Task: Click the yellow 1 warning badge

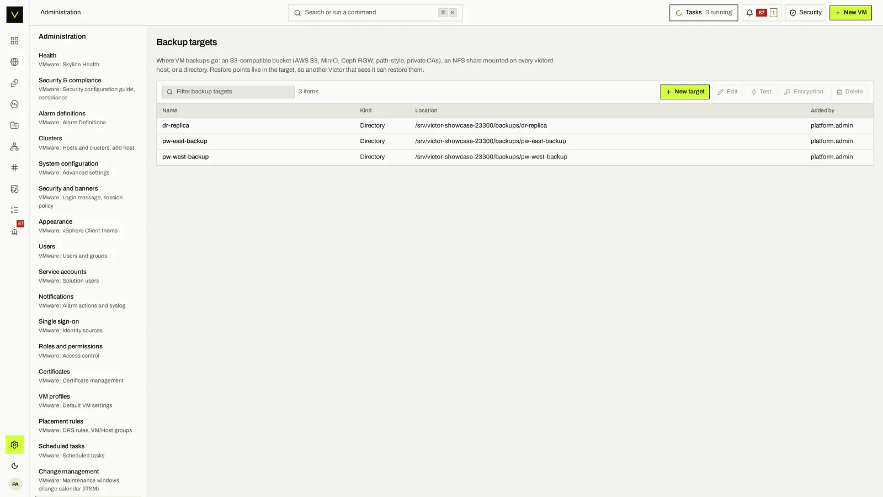Action: (x=773, y=13)
